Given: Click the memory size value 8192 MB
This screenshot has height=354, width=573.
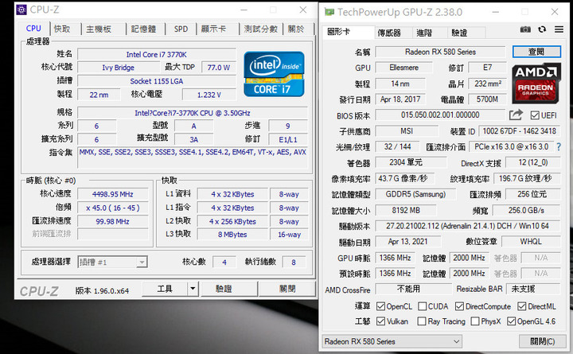Looking at the screenshot, I should (x=406, y=211).
